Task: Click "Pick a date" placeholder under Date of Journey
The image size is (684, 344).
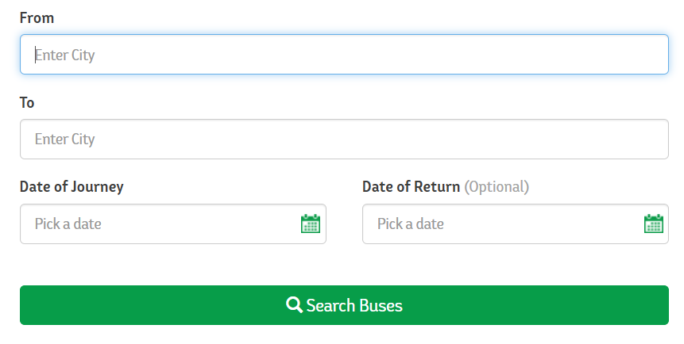Action: (68, 224)
